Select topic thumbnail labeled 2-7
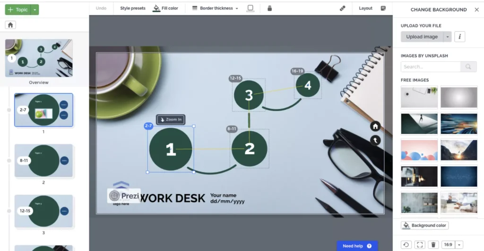Image resolution: width=484 pixels, height=251 pixels. pyautogui.click(x=43, y=110)
